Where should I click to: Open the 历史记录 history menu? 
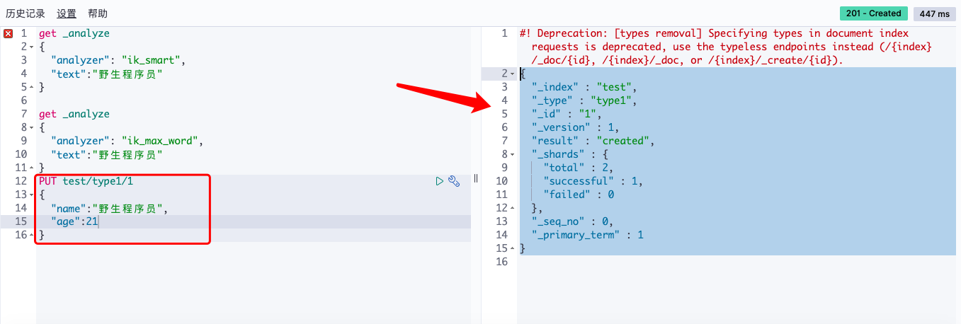pos(25,13)
